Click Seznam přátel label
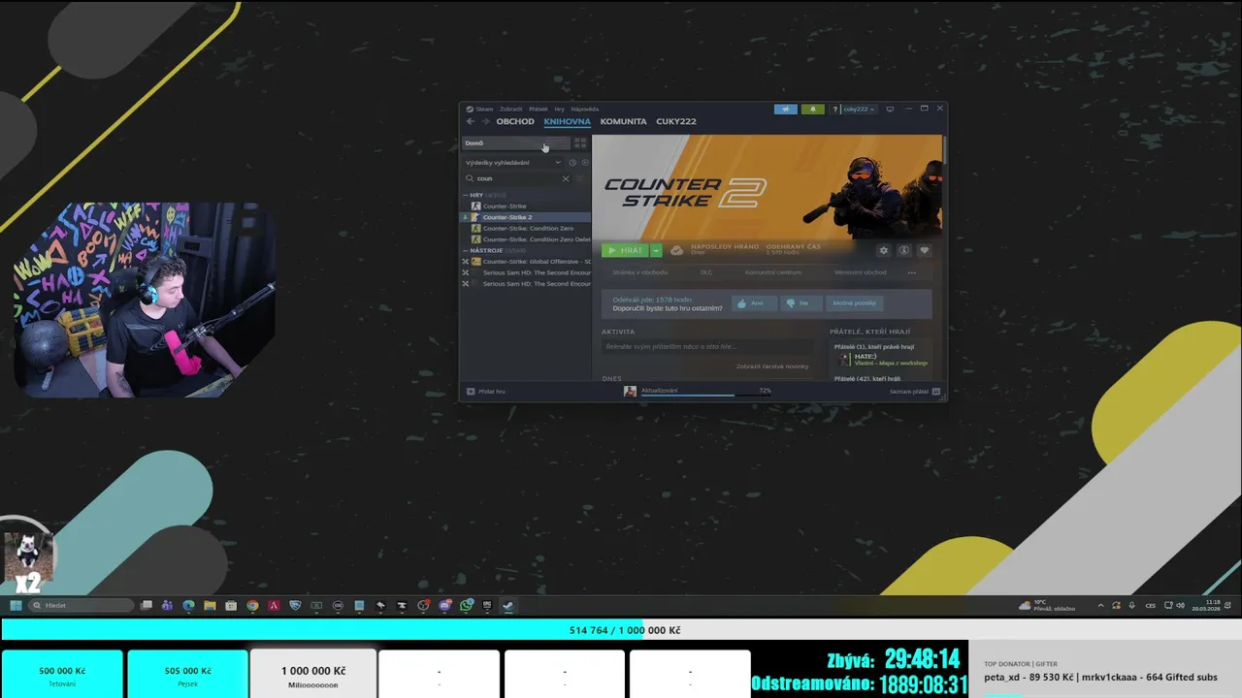1242x698 pixels. click(909, 392)
